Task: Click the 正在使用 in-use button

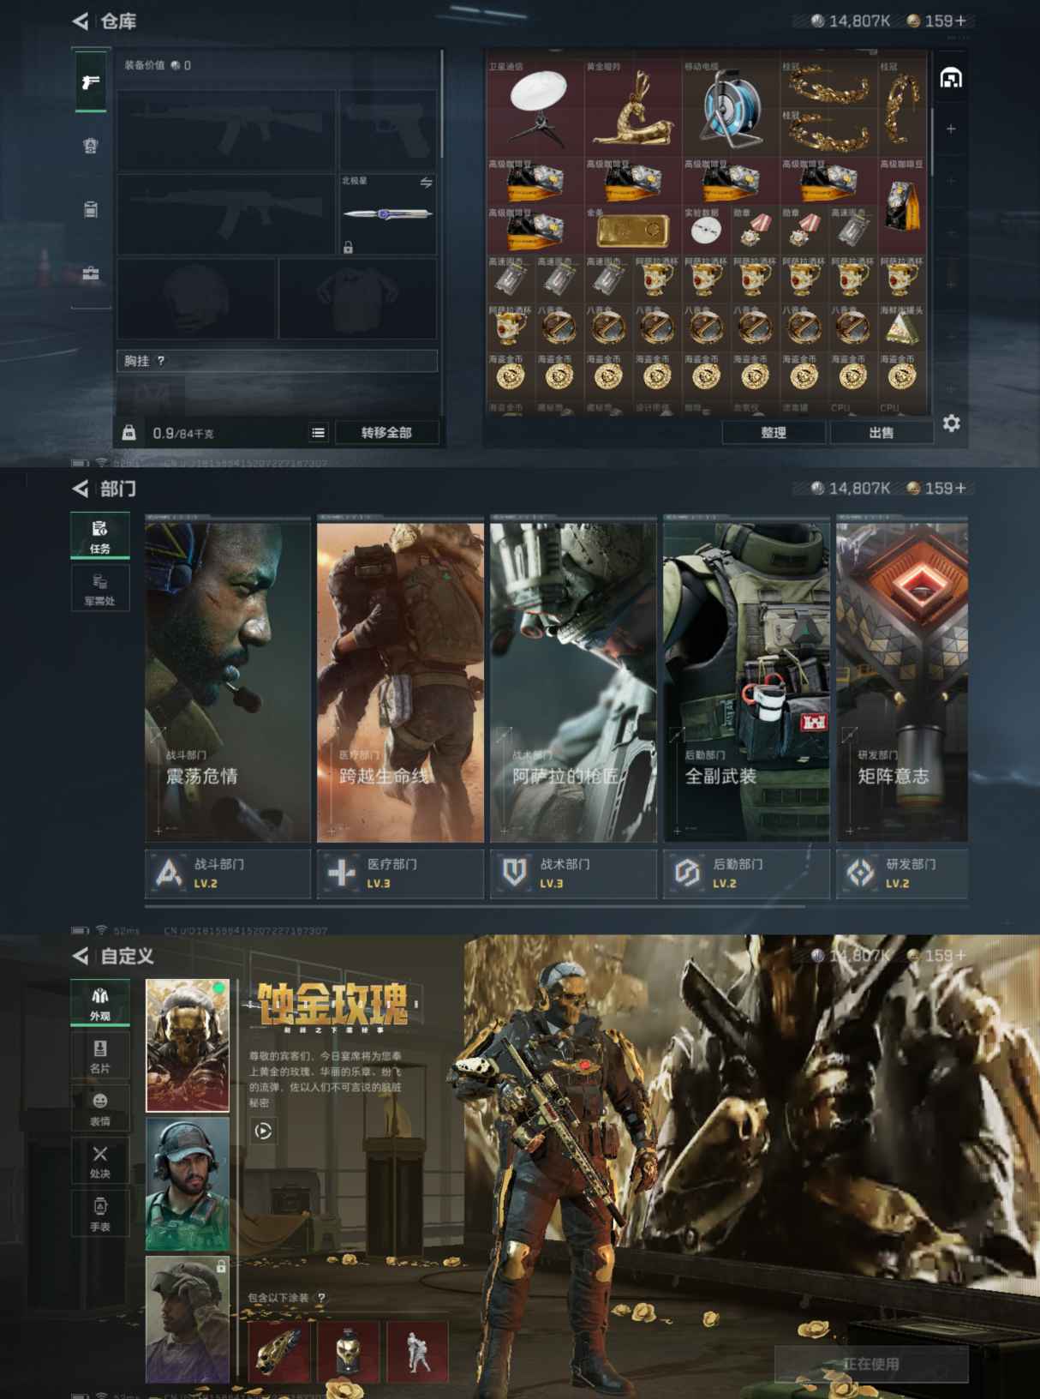Action: coord(871,1364)
